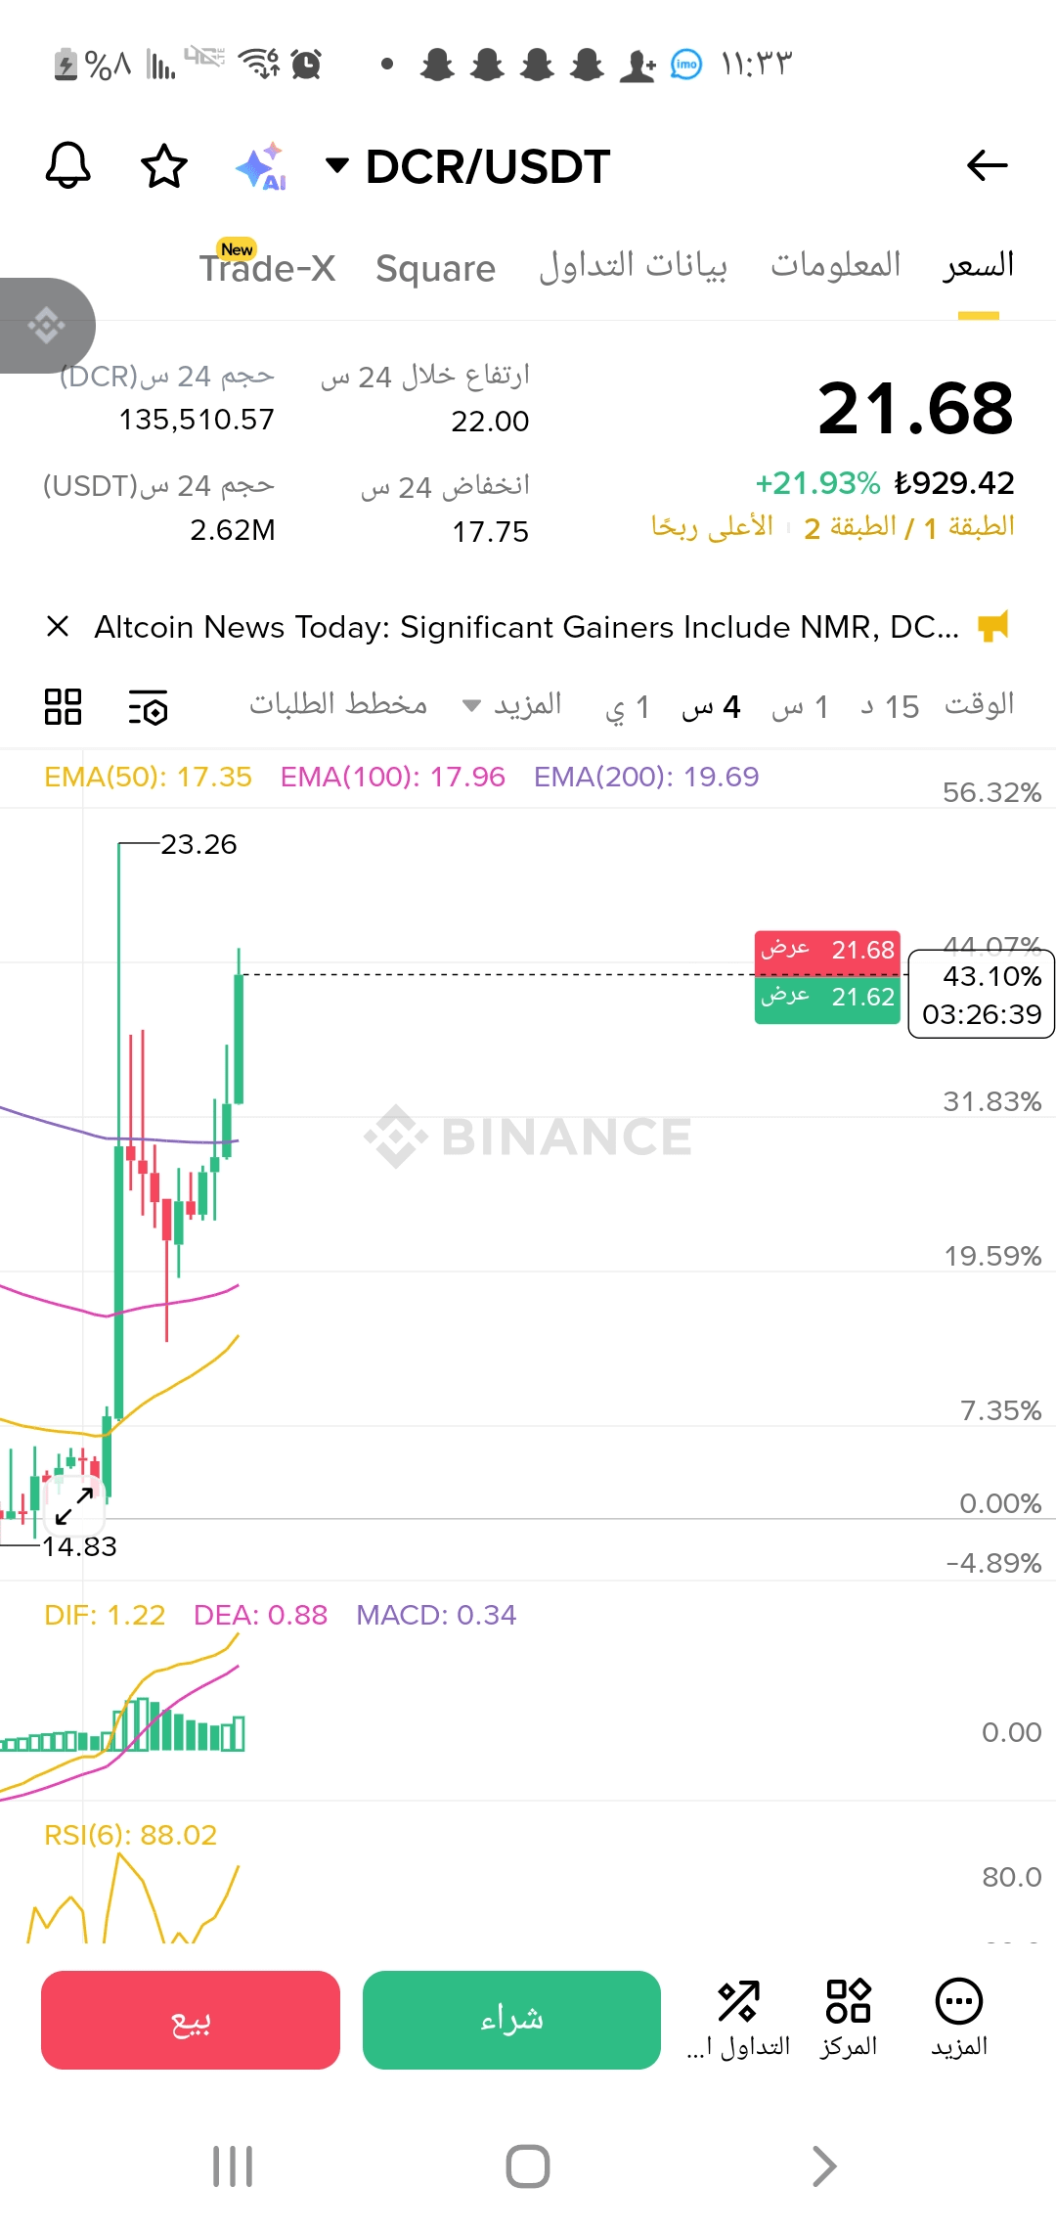The height and width of the screenshot is (2230, 1056).
Task: Tap the DIF 1.22 MACD label
Action: click(105, 1615)
